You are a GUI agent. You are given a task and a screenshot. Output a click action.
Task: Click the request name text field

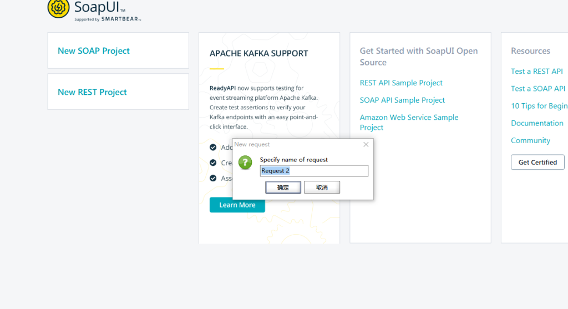click(x=314, y=171)
